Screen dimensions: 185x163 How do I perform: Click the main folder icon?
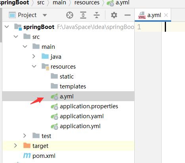click(x=36, y=46)
